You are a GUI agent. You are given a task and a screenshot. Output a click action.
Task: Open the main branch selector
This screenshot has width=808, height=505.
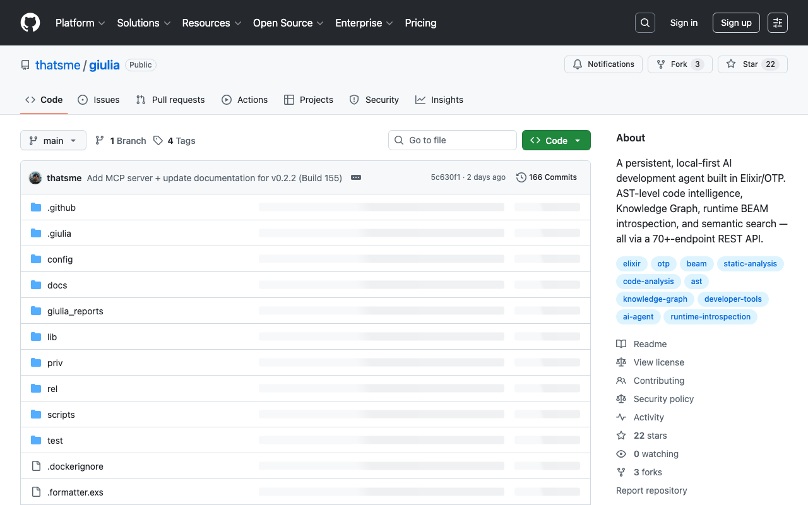[x=53, y=140]
